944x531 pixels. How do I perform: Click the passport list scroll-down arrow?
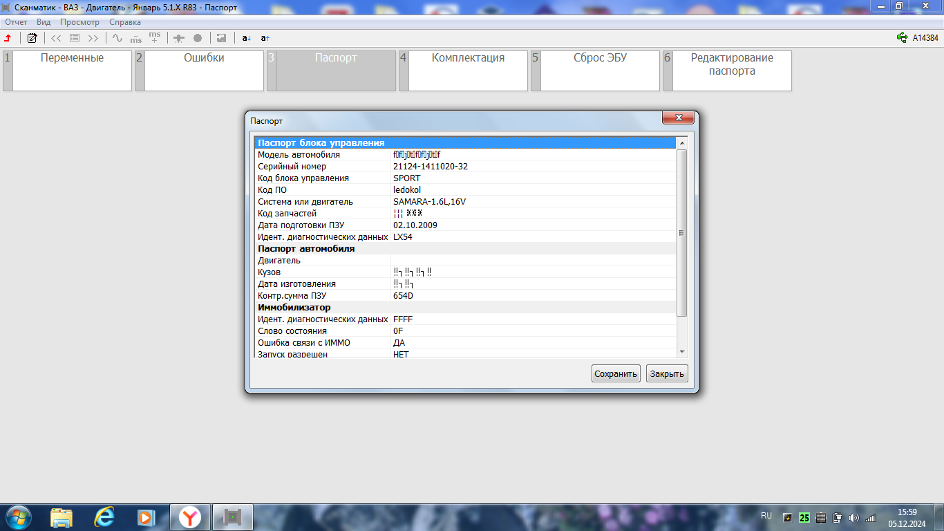[681, 352]
